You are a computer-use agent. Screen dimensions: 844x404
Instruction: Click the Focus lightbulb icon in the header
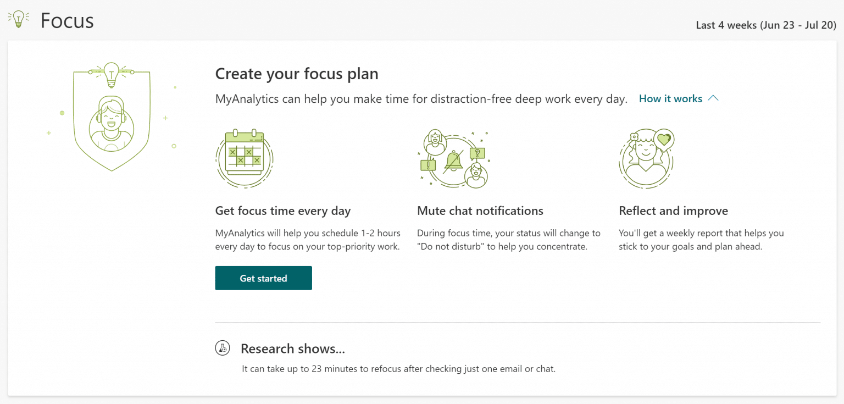tap(18, 18)
